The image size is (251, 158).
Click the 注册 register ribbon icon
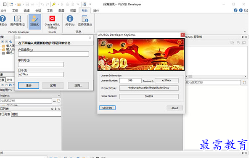(35, 21)
